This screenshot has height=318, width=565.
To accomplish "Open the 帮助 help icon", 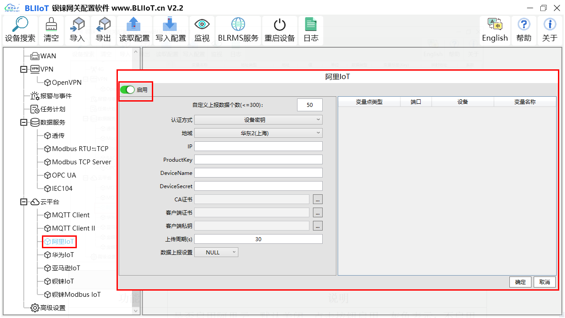I will pos(524,30).
